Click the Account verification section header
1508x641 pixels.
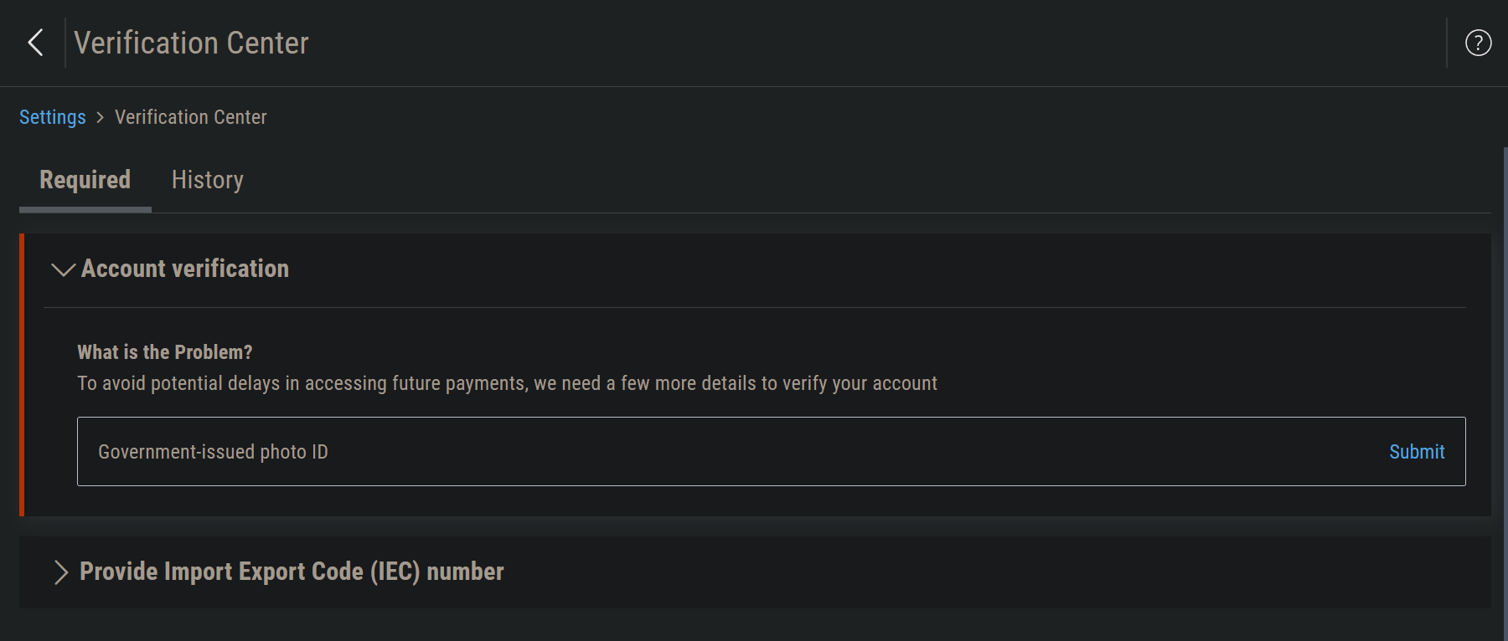[x=184, y=269]
